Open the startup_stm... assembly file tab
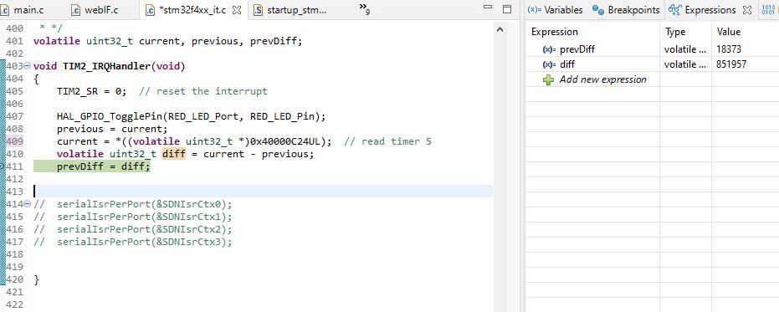Image resolution: width=779 pixels, height=312 pixels. coord(290,10)
